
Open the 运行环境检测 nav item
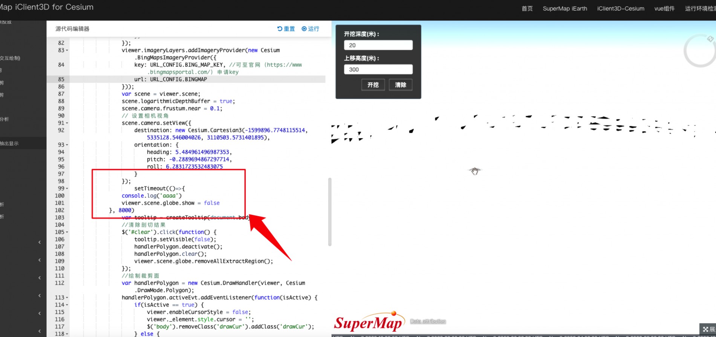point(700,8)
